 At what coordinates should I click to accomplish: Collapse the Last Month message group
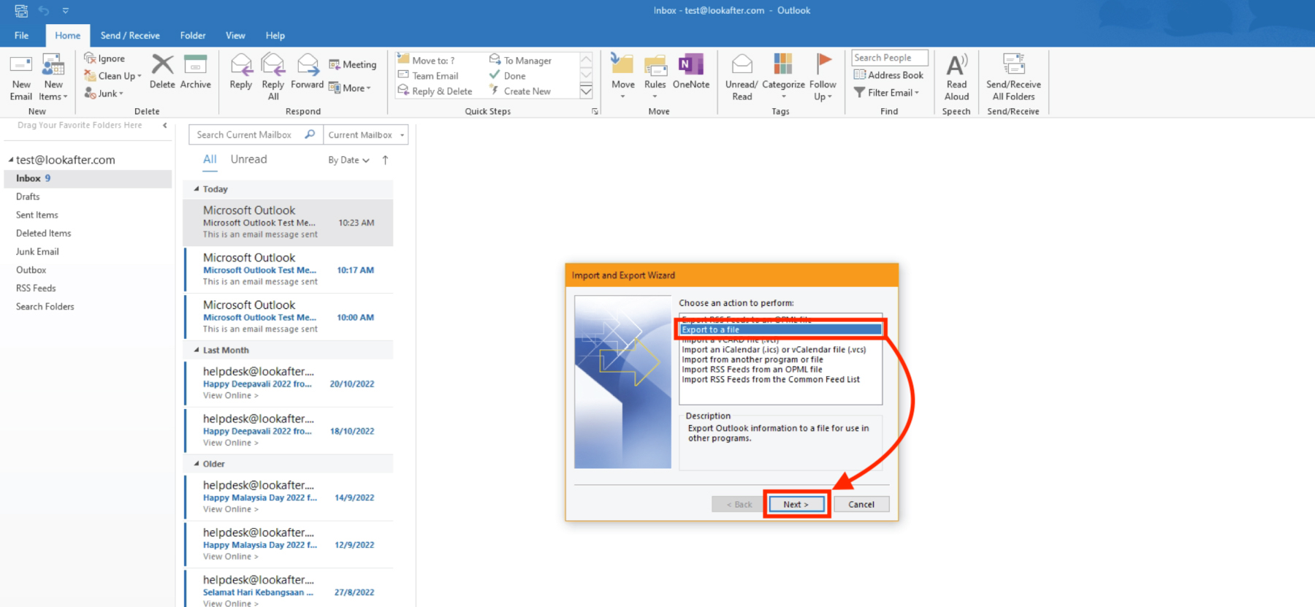(x=197, y=351)
